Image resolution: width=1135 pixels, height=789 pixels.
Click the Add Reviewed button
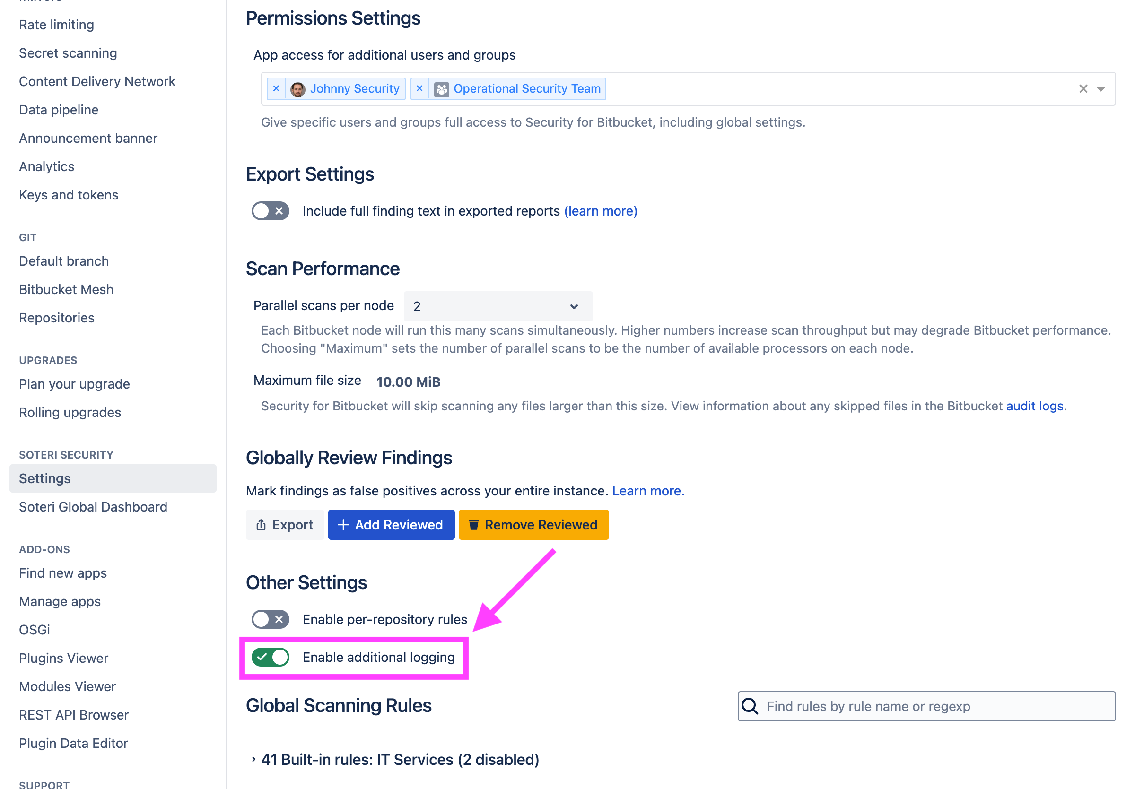point(391,525)
